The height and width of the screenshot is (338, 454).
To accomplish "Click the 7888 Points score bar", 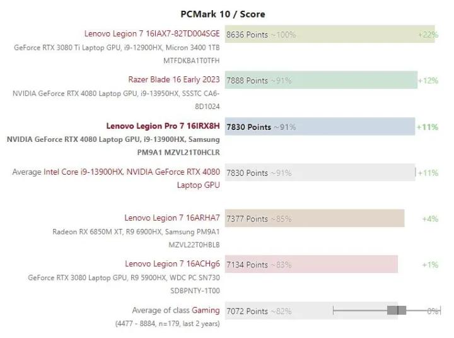I will (321, 81).
